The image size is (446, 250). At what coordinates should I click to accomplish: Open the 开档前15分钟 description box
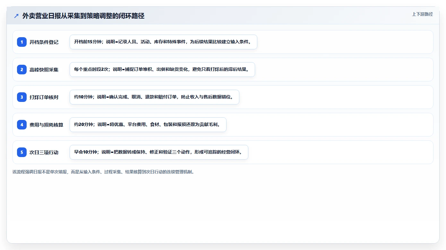(x=163, y=42)
